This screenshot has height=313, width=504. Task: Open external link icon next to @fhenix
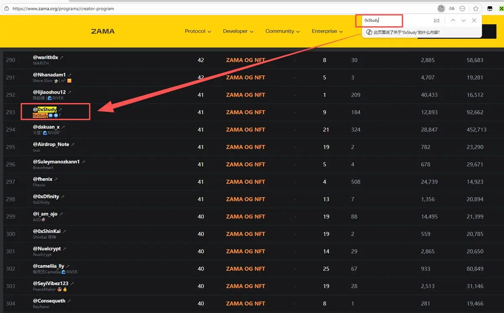(56, 179)
